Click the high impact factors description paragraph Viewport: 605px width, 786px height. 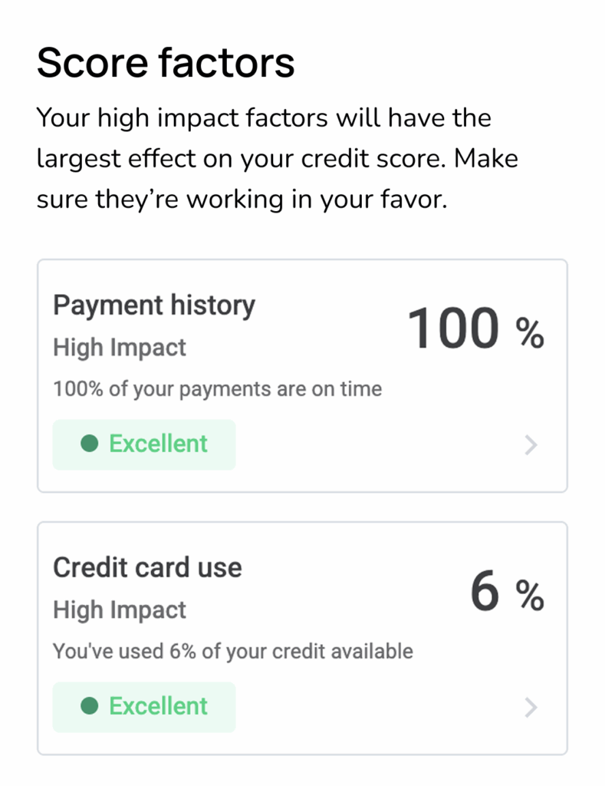pyautogui.click(x=278, y=159)
